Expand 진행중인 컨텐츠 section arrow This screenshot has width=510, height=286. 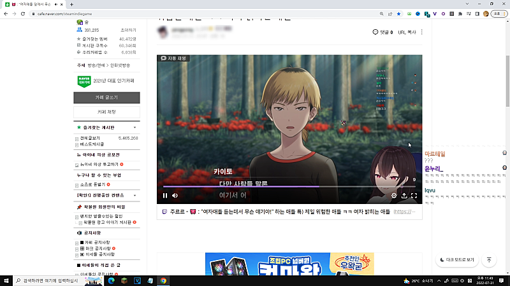[x=135, y=196]
